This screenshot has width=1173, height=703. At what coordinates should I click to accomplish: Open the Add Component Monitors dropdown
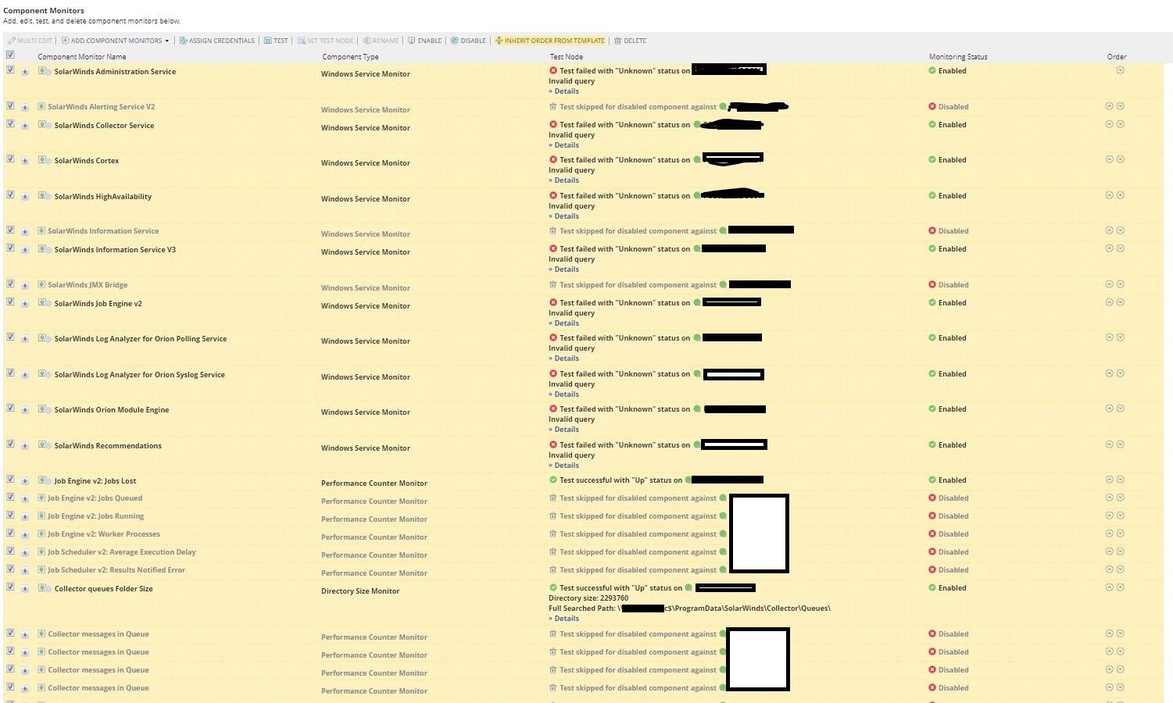[x=115, y=41]
